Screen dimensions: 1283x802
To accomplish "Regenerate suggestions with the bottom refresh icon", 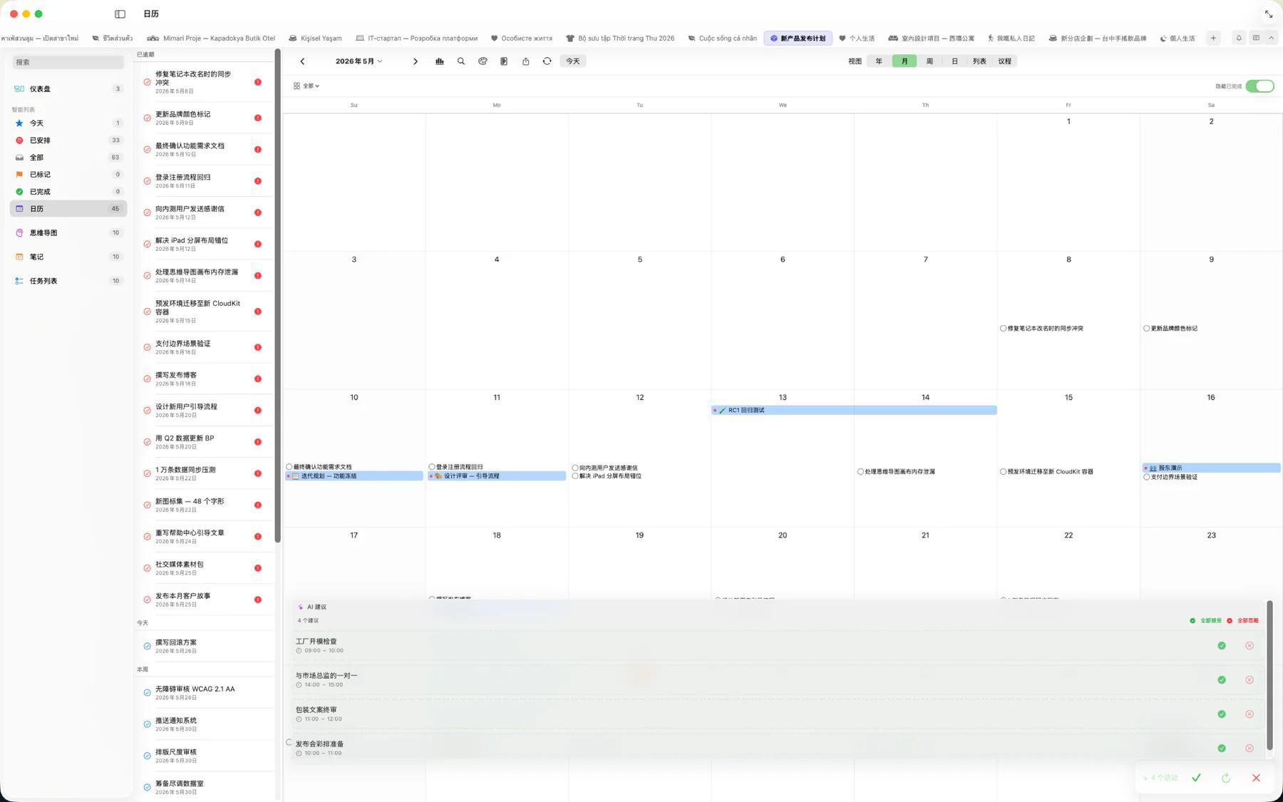I will pyautogui.click(x=1226, y=778).
